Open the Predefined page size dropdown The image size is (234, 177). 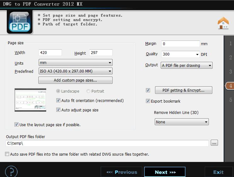click(75, 71)
